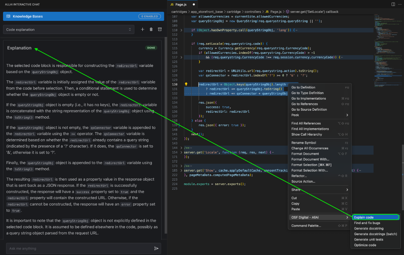Select Generate unit tests
Image resolution: width=404 pixels, height=255 pixels.
coord(375,240)
